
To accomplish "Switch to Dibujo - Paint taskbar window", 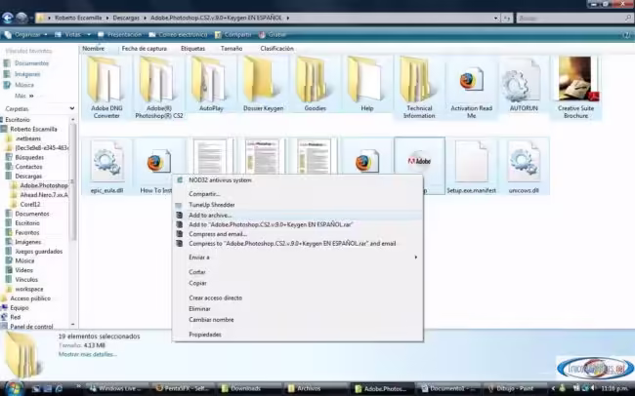I will [x=517, y=389].
